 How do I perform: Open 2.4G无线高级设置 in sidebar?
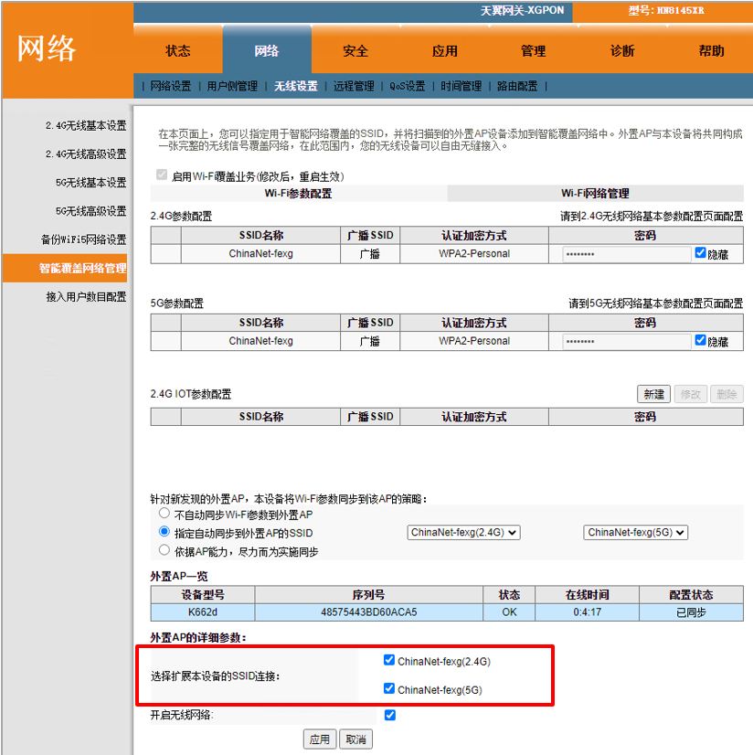[x=86, y=154]
